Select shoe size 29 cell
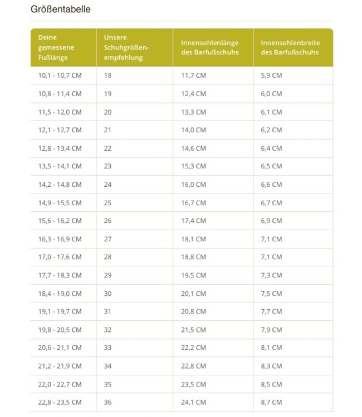Image resolution: width=362 pixels, height=417 pixels. pos(107,275)
